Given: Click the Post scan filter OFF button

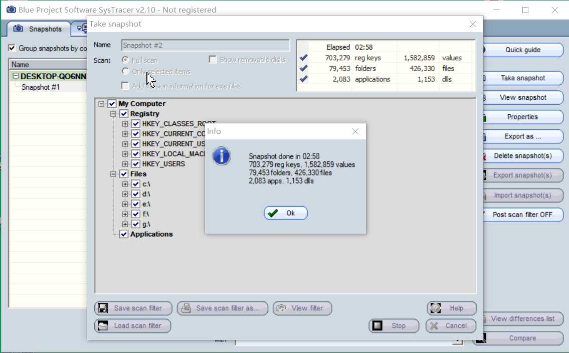Looking at the screenshot, I should (x=522, y=215).
